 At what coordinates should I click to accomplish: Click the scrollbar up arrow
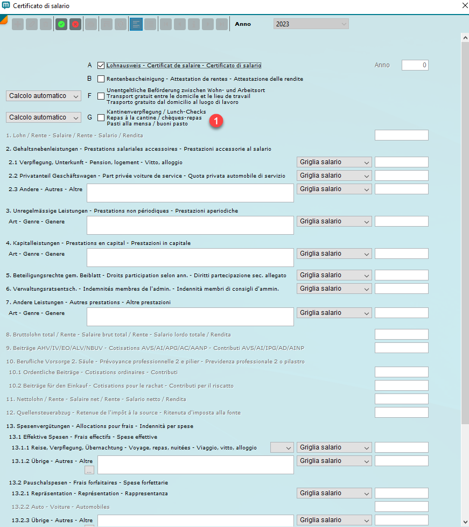pyautogui.click(x=464, y=38)
